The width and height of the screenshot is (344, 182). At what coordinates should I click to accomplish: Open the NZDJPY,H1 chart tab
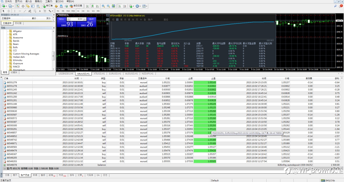tap(148, 73)
